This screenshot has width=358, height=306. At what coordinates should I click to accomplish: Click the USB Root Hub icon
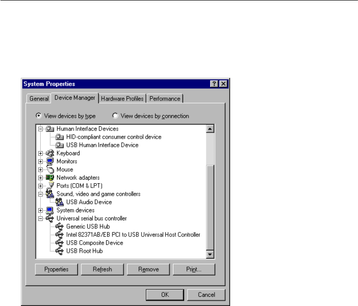[60, 251]
